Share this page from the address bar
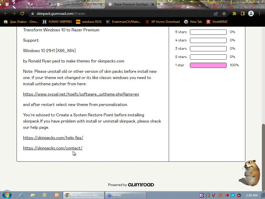Screen dimensions: 265x199 (x=216, y=13)
